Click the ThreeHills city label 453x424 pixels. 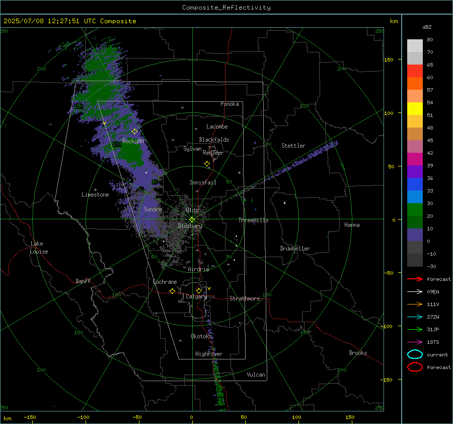(253, 220)
